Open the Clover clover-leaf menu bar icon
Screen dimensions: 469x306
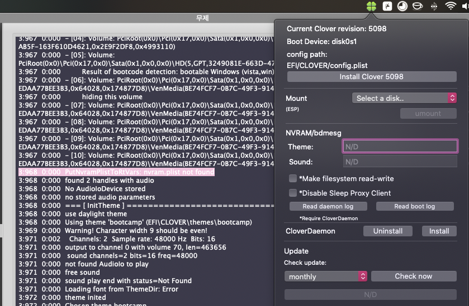[x=371, y=6]
